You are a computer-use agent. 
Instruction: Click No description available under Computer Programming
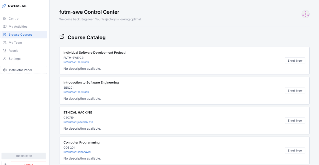click(x=82, y=158)
